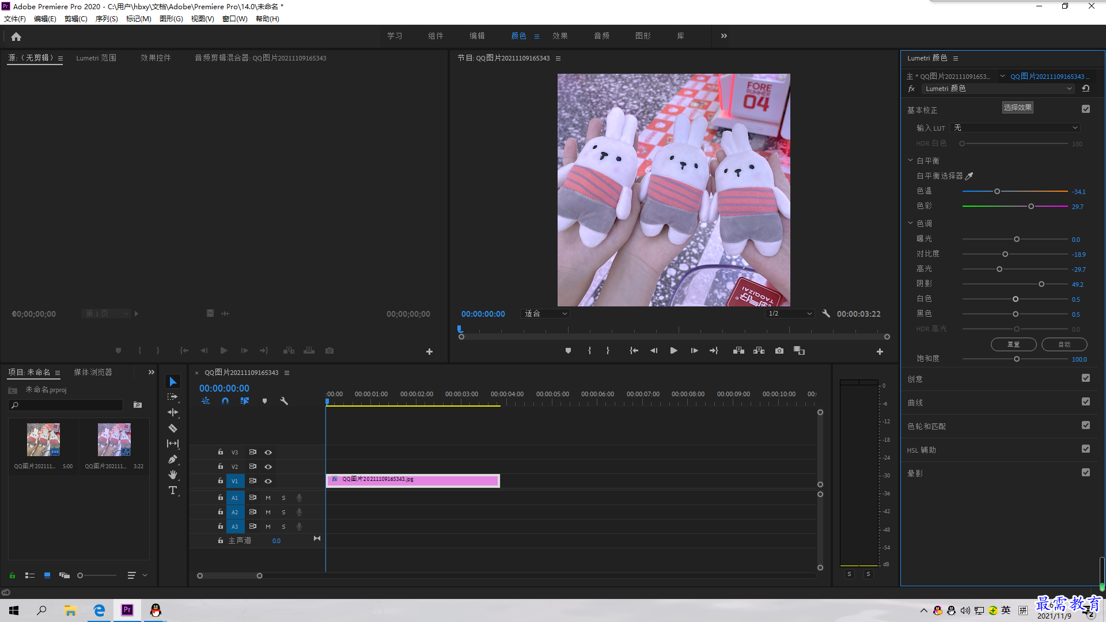
Task: Step back one frame in program monitor
Action: tap(654, 350)
